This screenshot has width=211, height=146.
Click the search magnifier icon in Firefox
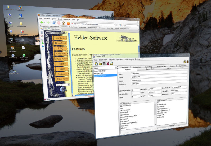click(x=137, y=26)
